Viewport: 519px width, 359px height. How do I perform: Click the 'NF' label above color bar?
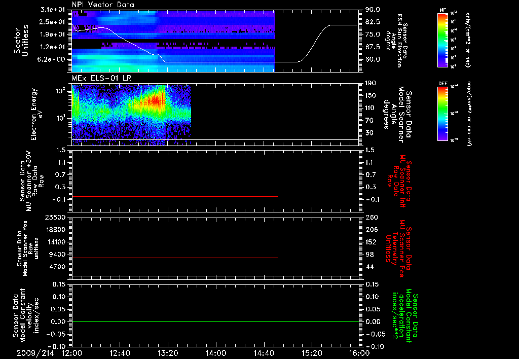[442, 10]
